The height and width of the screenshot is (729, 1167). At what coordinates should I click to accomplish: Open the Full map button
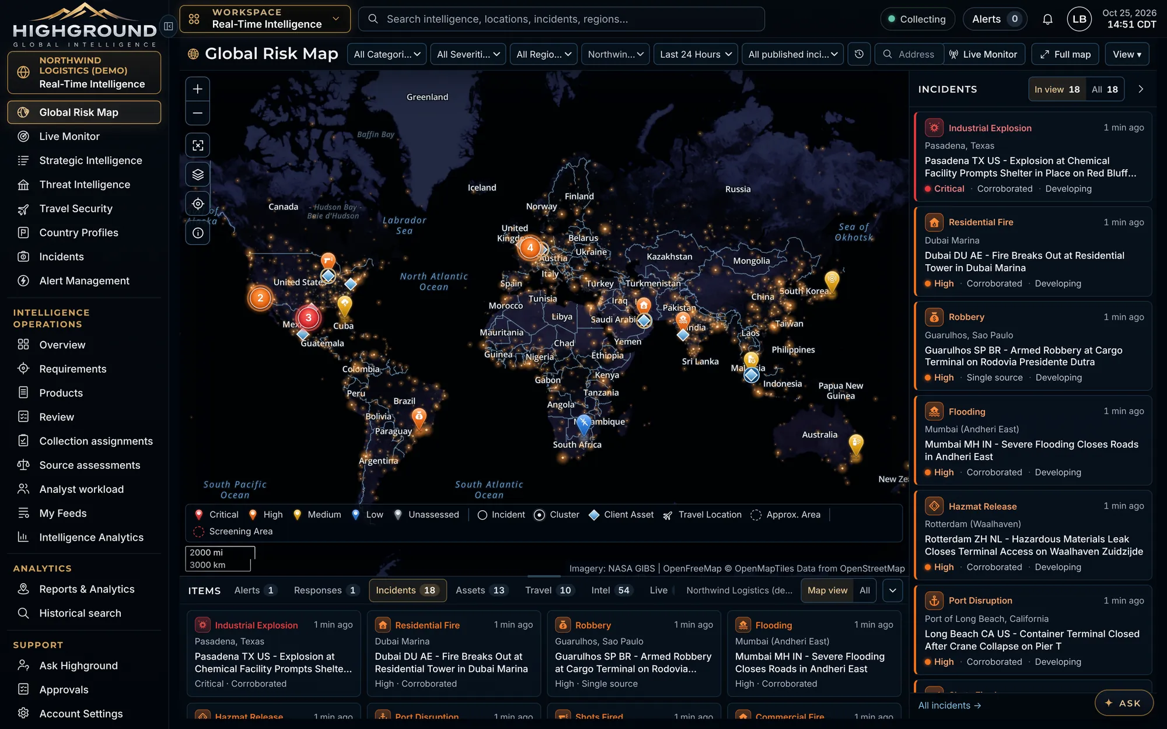1065,54
